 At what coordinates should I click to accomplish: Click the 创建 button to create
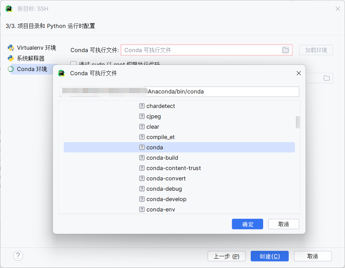[x=269, y=256]
